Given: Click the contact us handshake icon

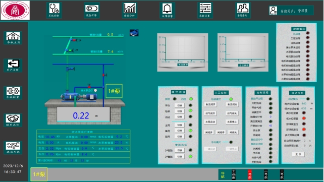Looking at the screenshot, I should (x=13, y=120).
